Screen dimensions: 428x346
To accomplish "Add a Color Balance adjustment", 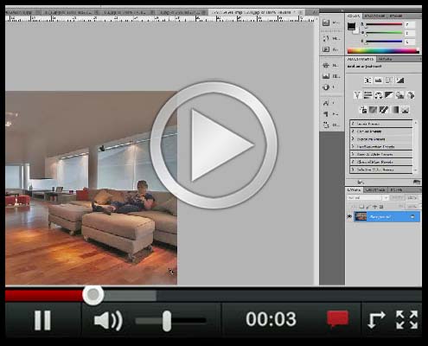I will coord(378,95).
